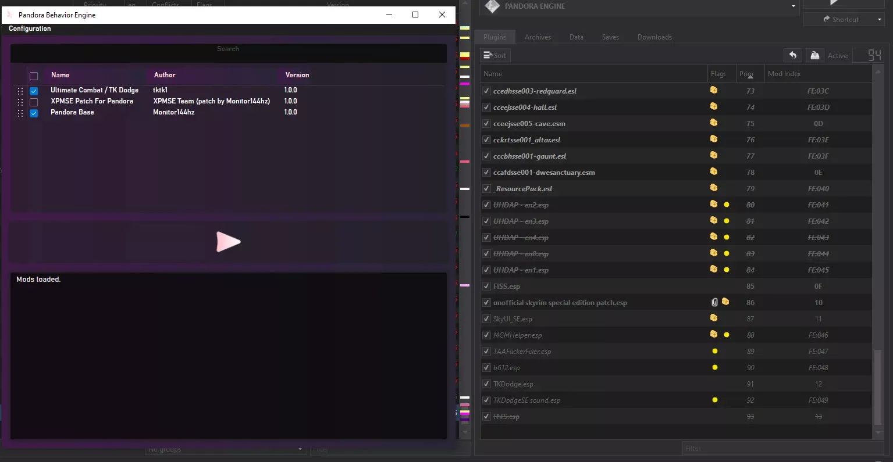Click the create backup icon next to Active

(814, 55)
